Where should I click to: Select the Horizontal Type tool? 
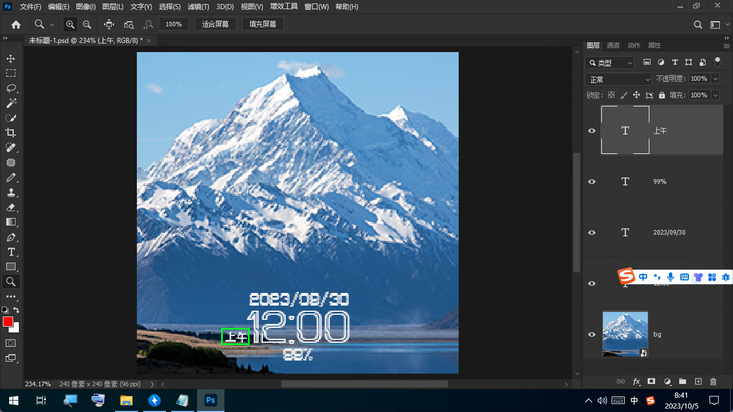(x=11, y=252)
